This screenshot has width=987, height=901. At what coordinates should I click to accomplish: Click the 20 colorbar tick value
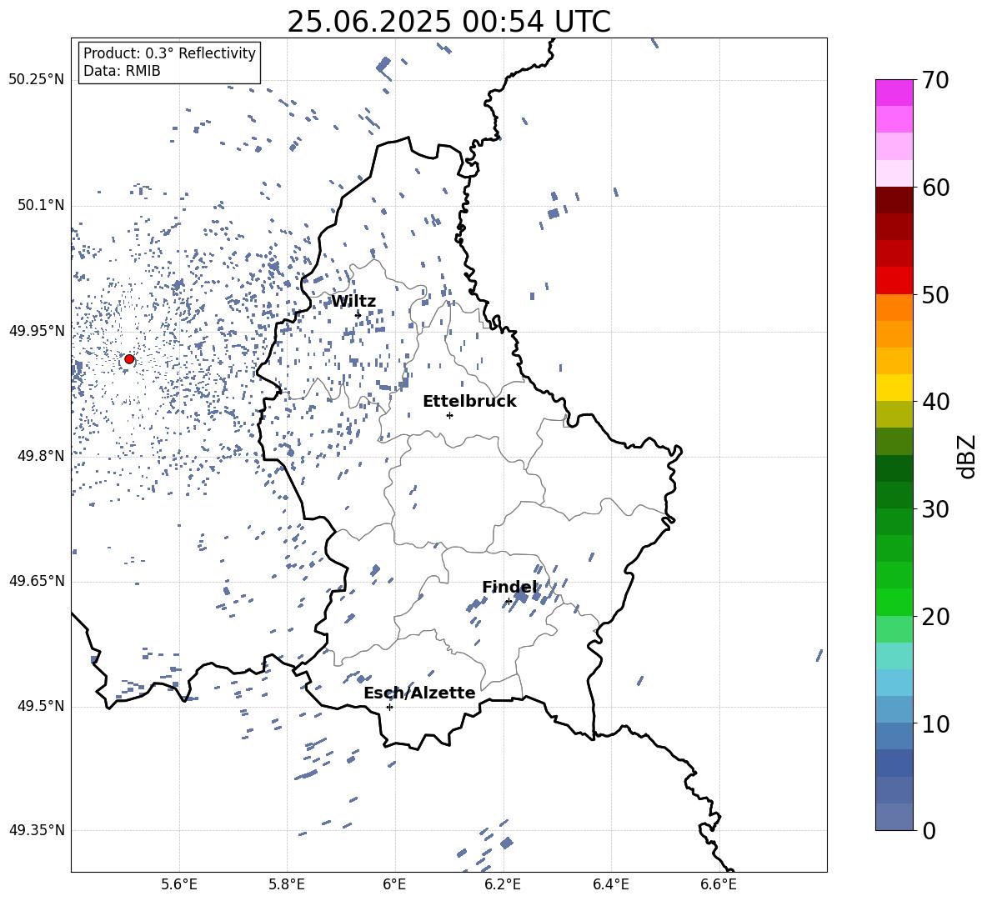[935, 617]
